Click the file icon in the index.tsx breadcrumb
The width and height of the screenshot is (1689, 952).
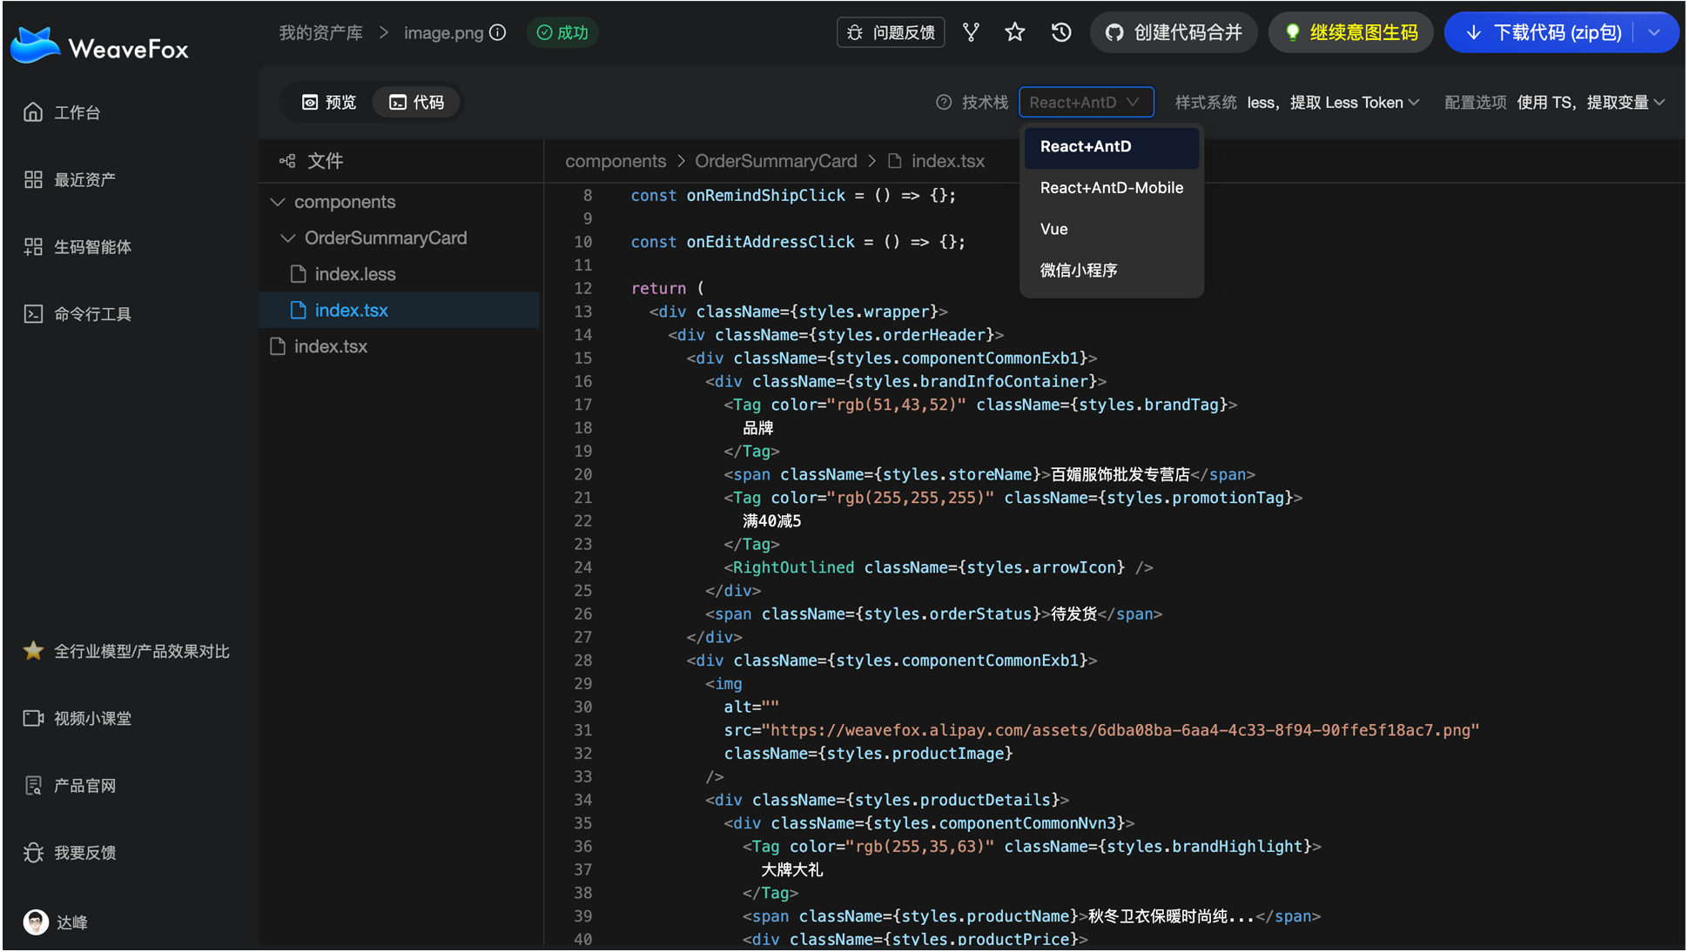point(894,161)
